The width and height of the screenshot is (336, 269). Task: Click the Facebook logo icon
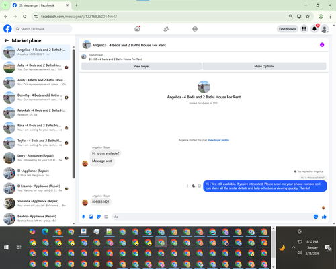pos(7,29)
